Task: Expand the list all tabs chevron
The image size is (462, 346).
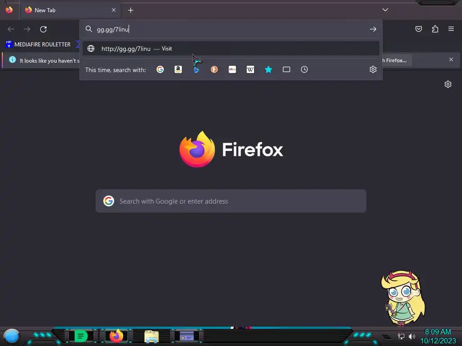Action: [x=385, y=10]
